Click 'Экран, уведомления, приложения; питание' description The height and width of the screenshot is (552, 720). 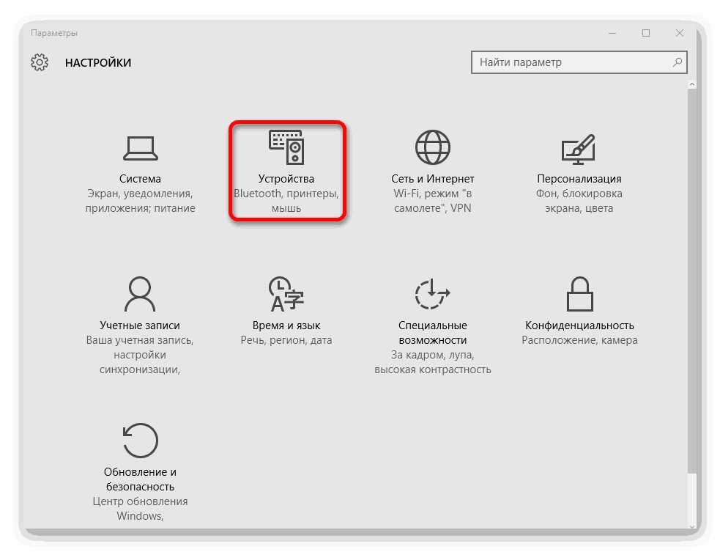pos(140,201)
